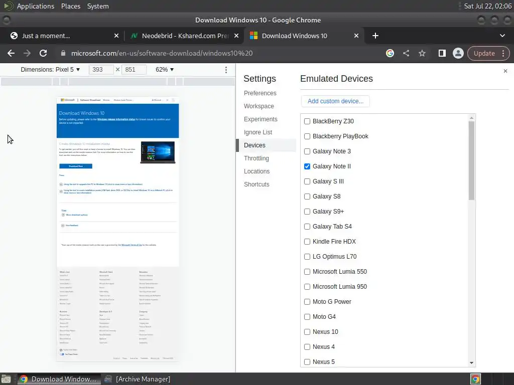Click the address bar URL

coord(162,53)
